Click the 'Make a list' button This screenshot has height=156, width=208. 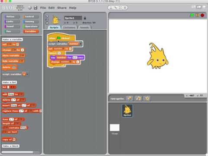pos(10,82)
